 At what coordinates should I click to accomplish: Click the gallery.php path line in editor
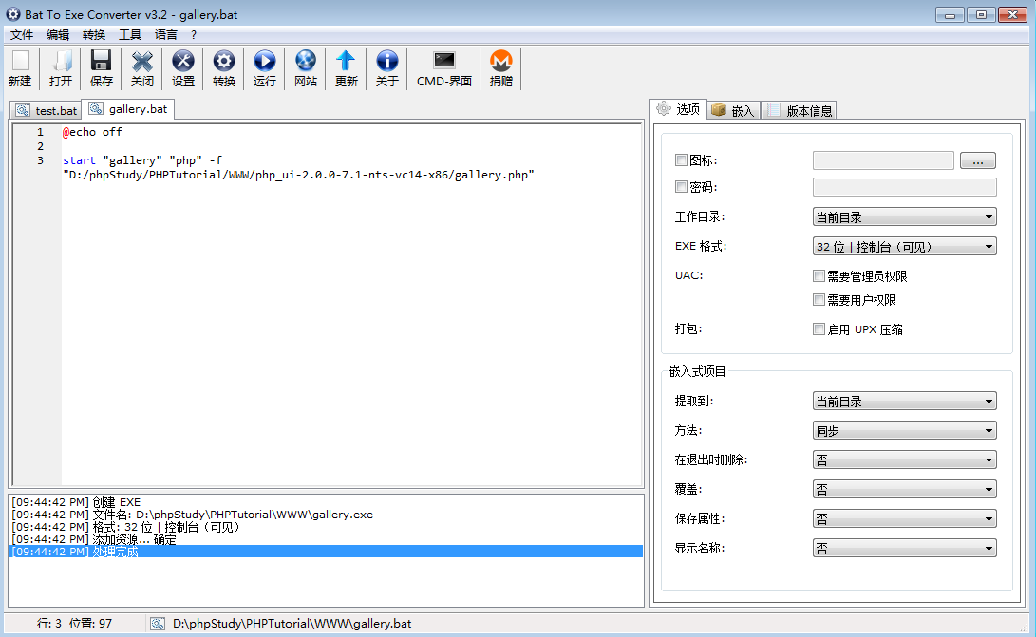pyautogui.click(x=298, y=175)
